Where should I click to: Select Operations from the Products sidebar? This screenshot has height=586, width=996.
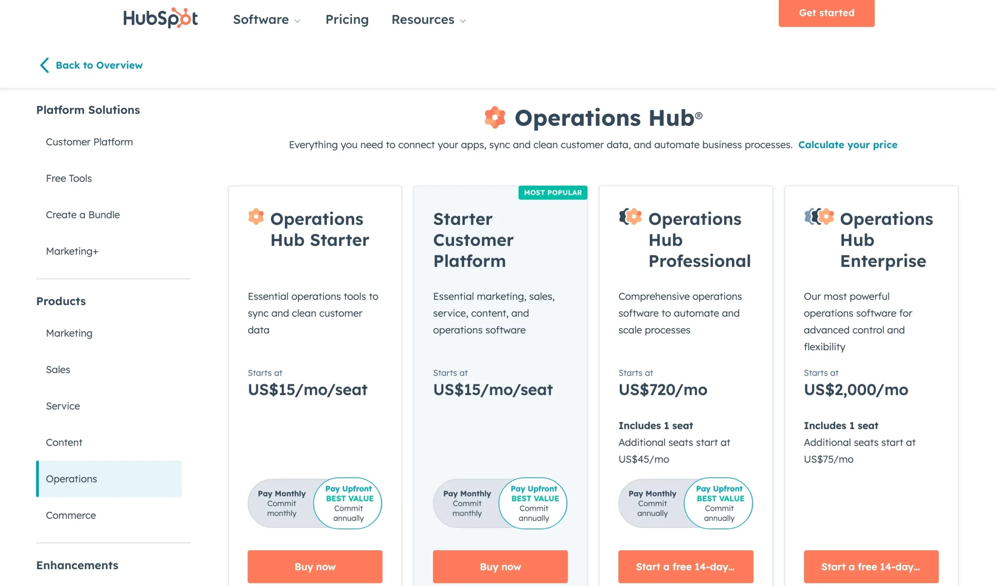coord(71,478)
